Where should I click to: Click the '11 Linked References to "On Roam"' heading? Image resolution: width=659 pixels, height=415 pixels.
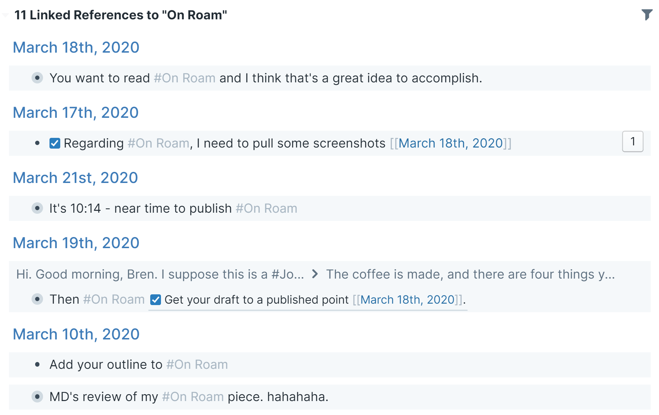pos(120,15)
